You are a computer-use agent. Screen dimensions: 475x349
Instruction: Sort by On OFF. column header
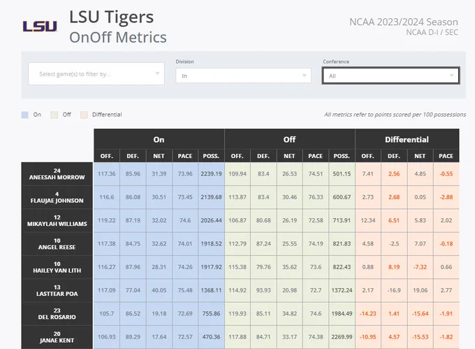[107, 156]
